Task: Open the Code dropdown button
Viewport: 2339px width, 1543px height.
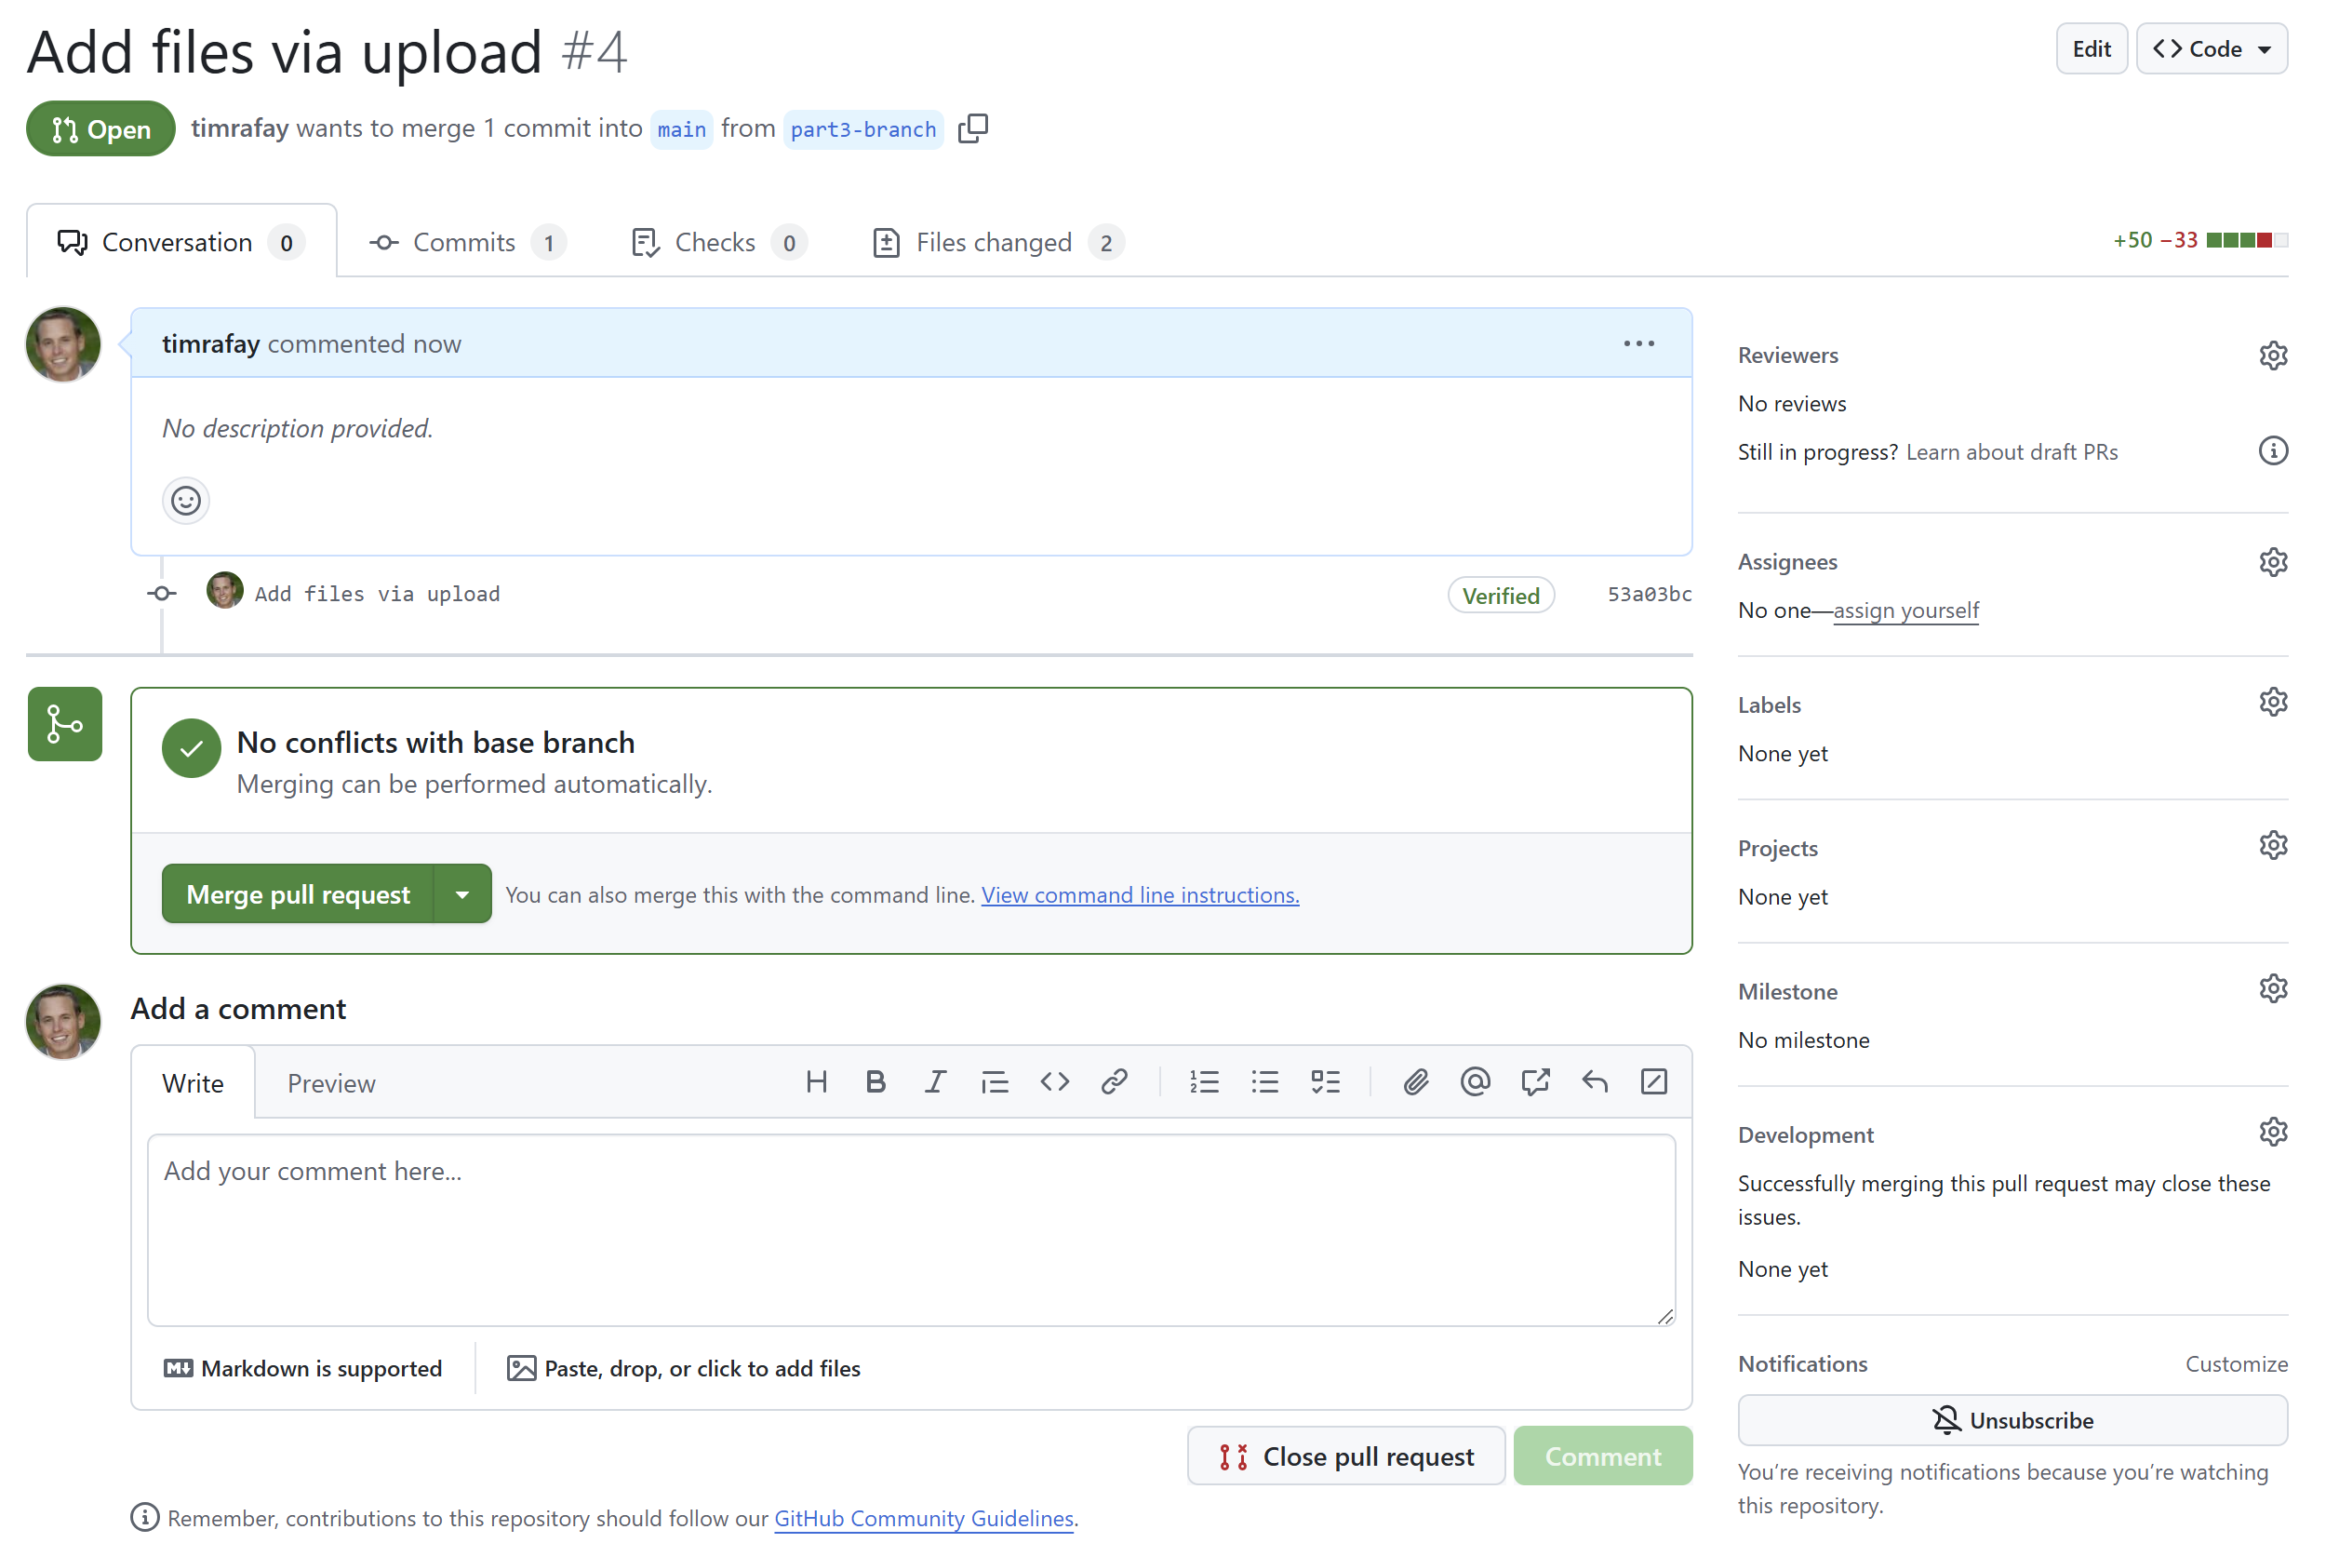Action: coord(2211,49)
